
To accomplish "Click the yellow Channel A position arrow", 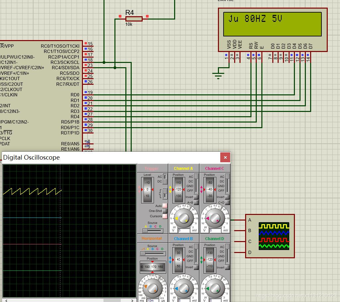I will pos(170,189).
